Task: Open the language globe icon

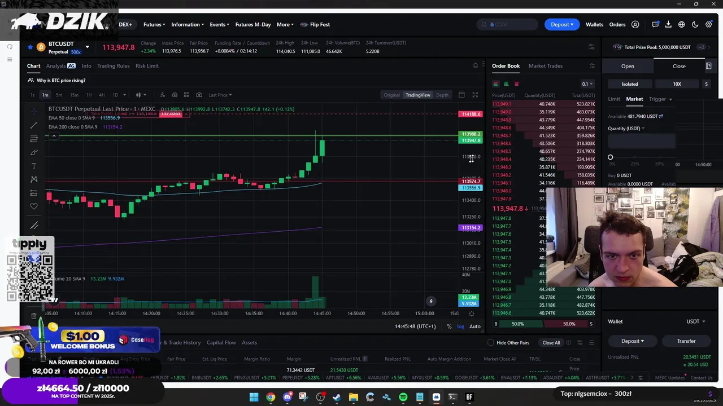Action: pyautogui.click(x=682, y=25)
